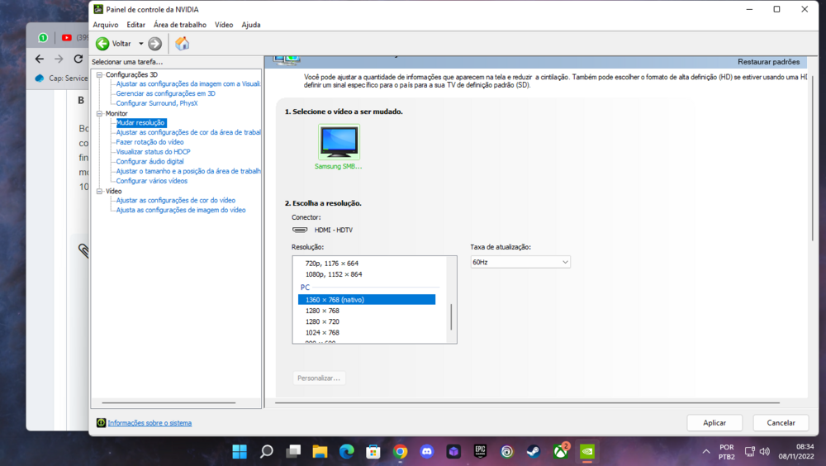Open the Área de trabalho menu
Viewport: 826px width, 466px height.
180,25
